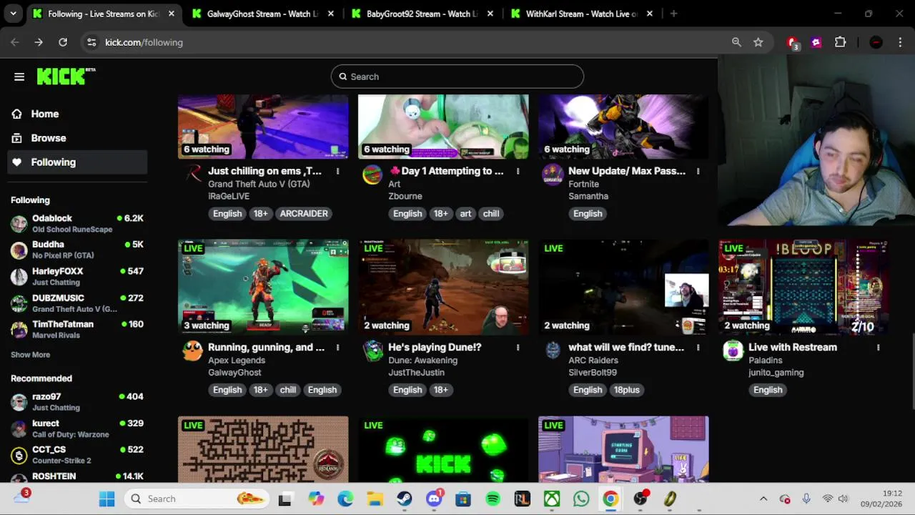
Task: Open options menu for Zbourne stream card
Action: coord(518,171)
